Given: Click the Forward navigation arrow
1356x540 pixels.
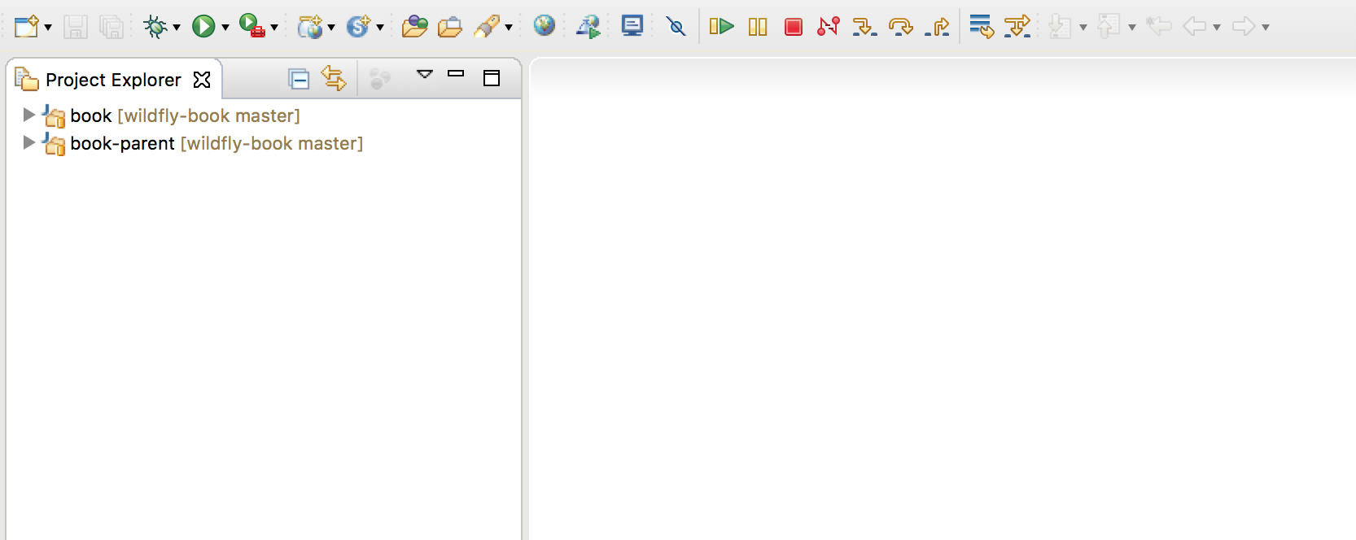Looking at the screenshot, I should coord(1244,27).
